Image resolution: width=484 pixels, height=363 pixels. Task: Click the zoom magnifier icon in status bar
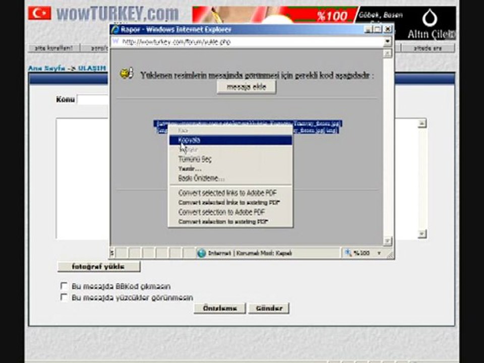[348, 253]
